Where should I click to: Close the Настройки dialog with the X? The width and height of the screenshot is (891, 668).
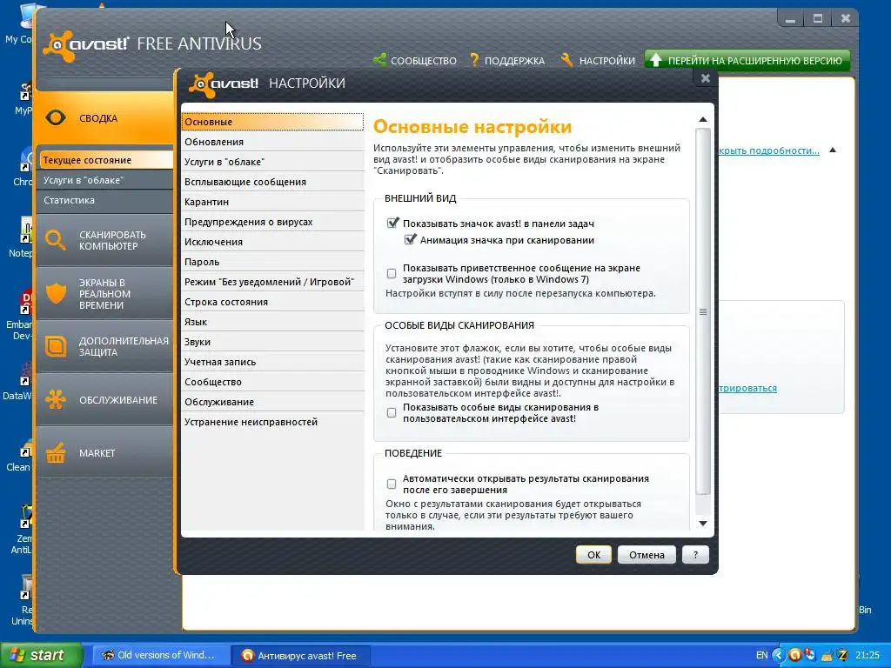coord(705,78)
